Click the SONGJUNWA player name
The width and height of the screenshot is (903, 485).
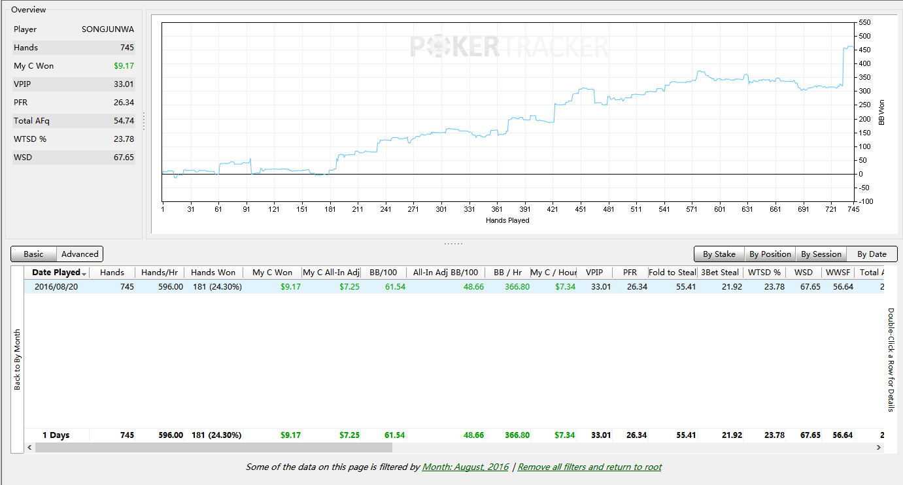tap(108, 29)
